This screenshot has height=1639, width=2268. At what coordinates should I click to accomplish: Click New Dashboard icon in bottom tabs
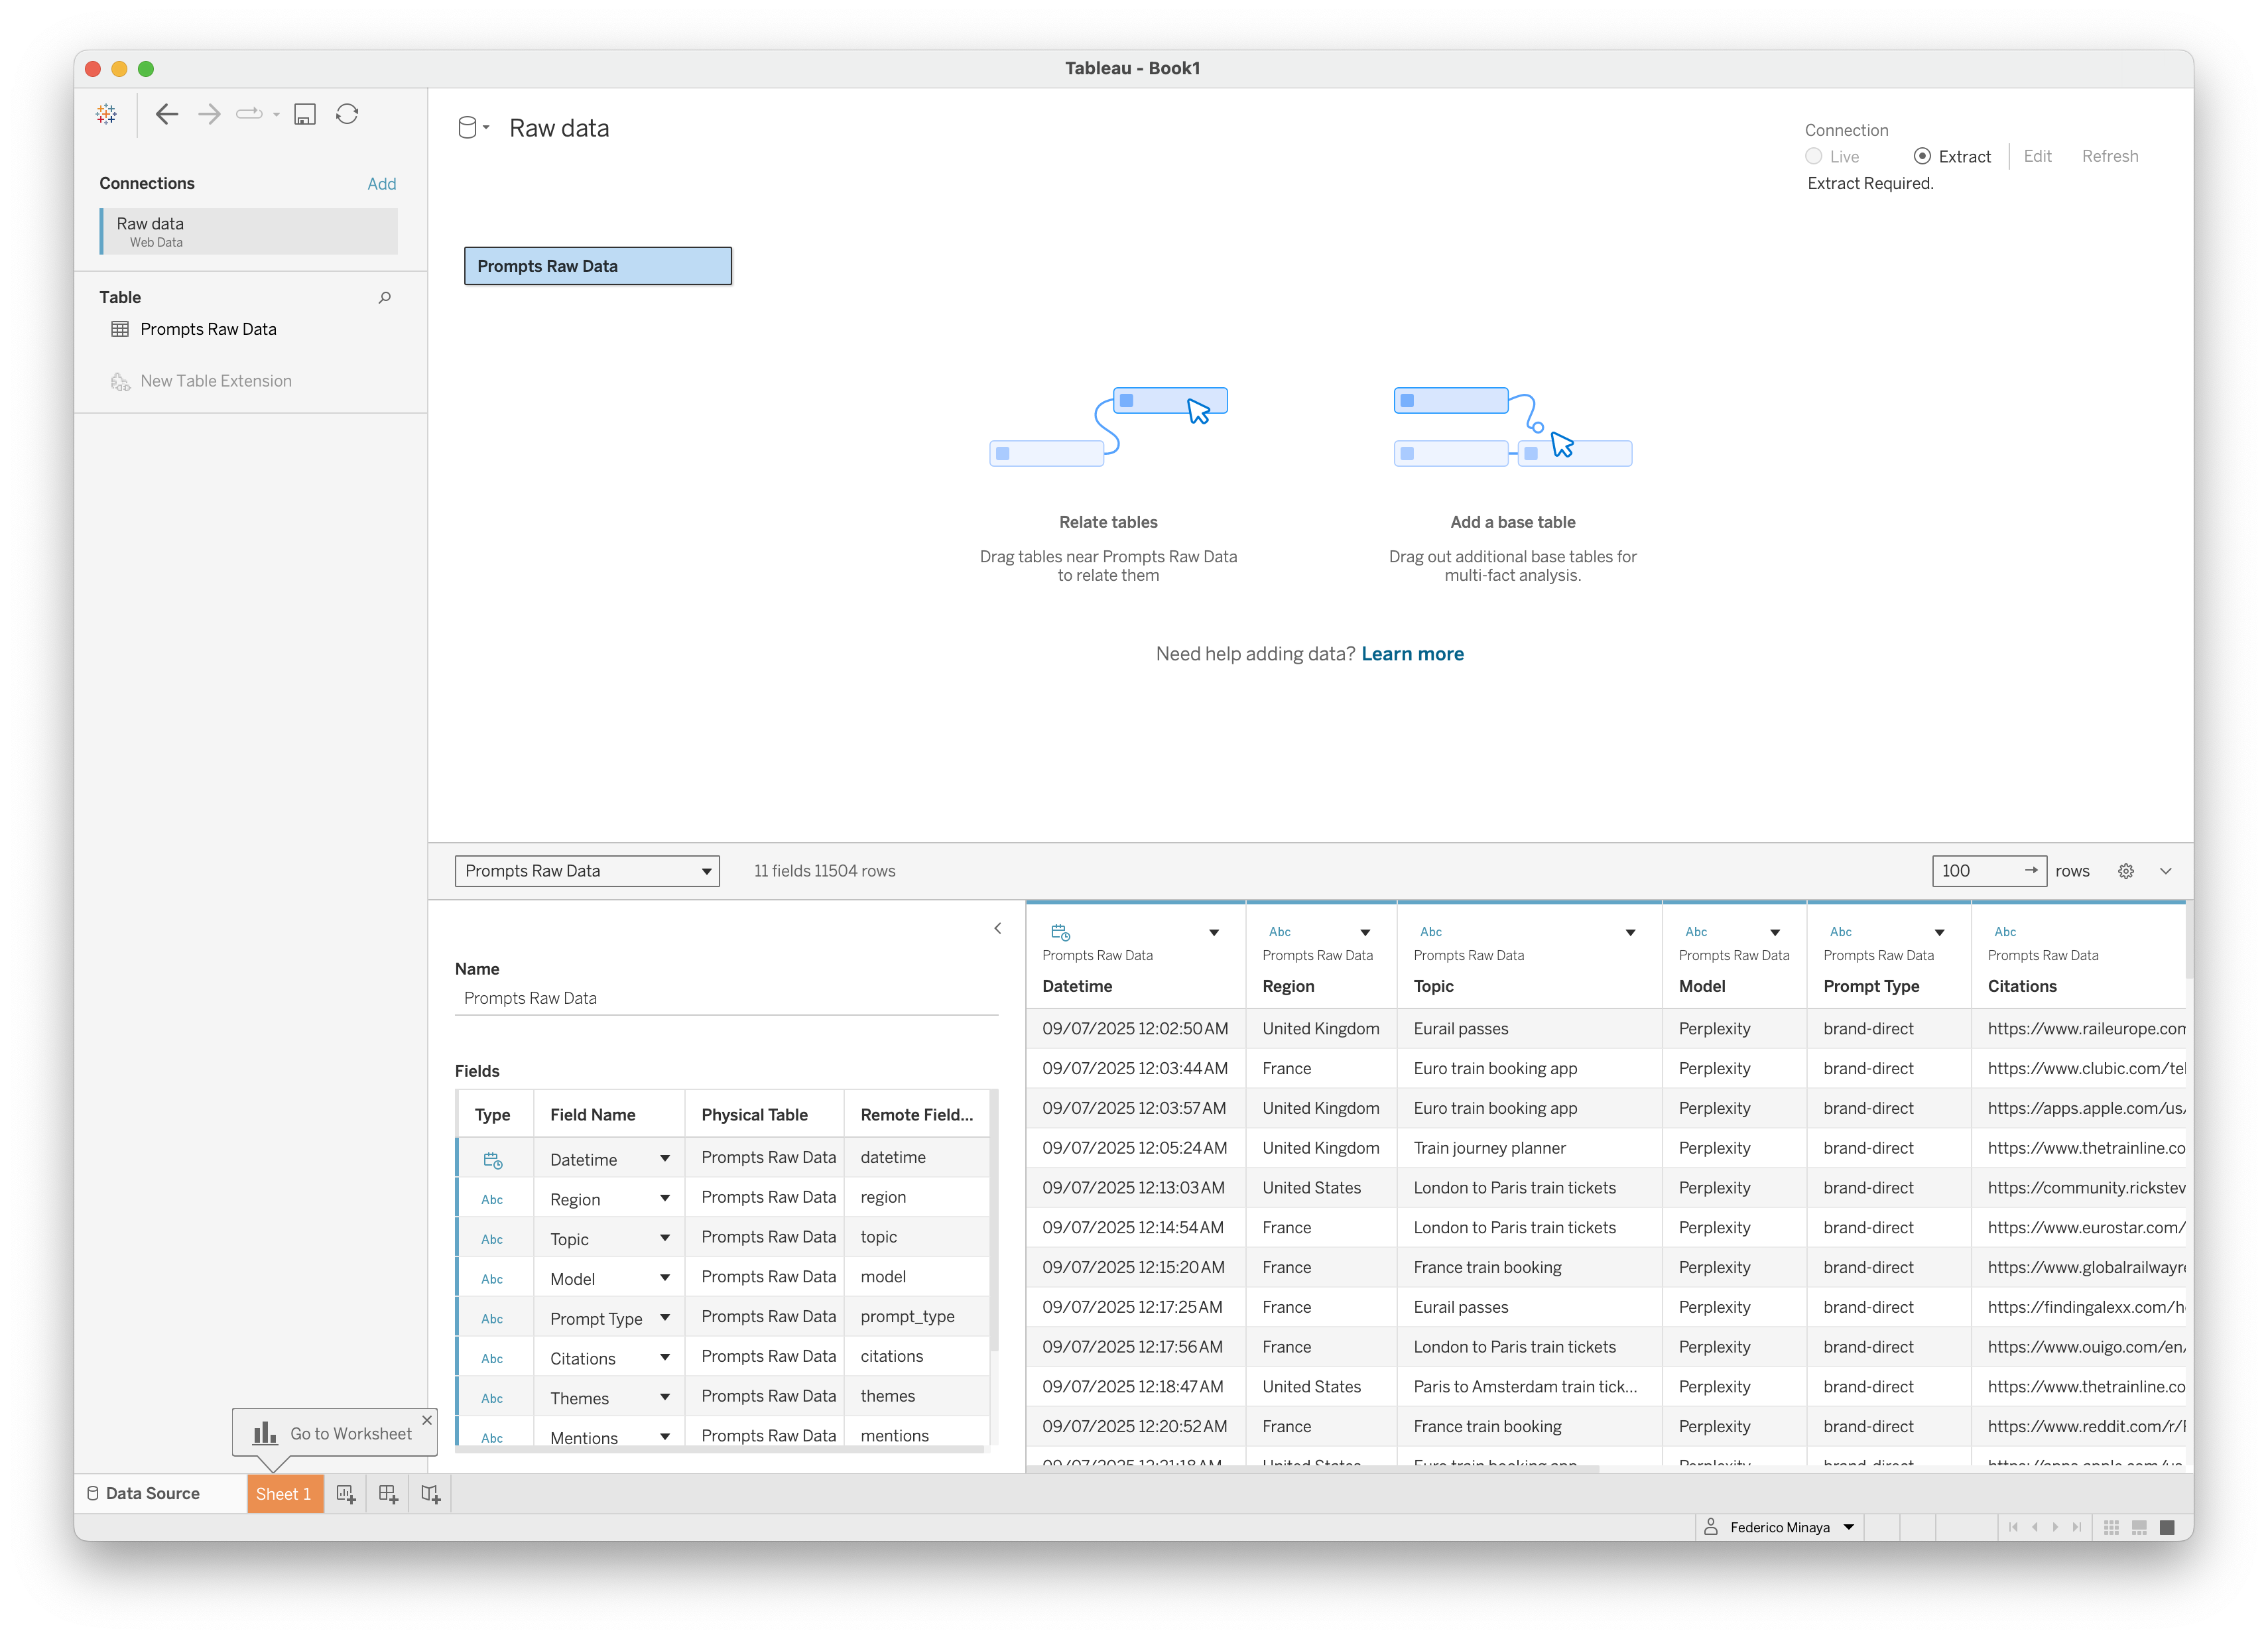point(388,1493)
